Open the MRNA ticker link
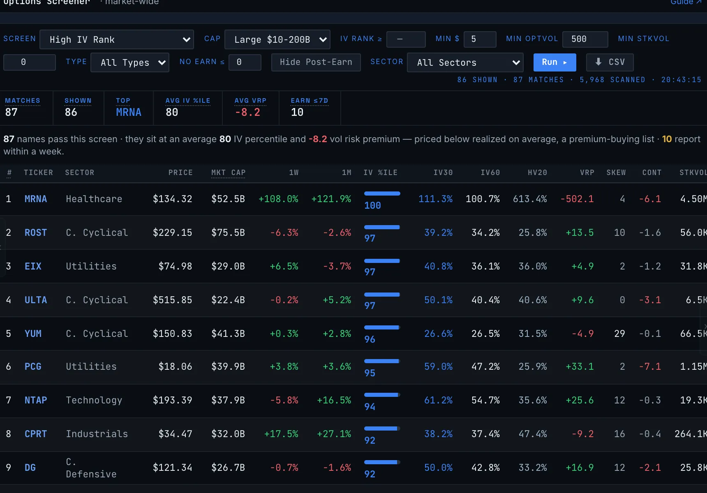 (36, 199)
